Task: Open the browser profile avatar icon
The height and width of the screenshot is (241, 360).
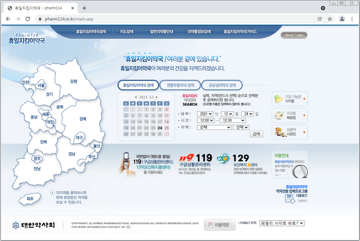Action: [x=342, y=19]
